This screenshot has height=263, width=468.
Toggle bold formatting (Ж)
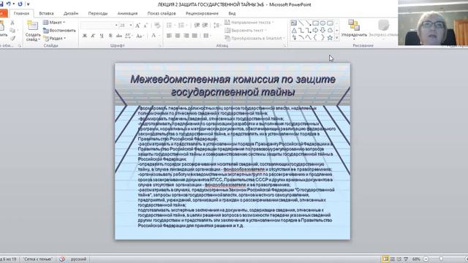coord(85,36)
